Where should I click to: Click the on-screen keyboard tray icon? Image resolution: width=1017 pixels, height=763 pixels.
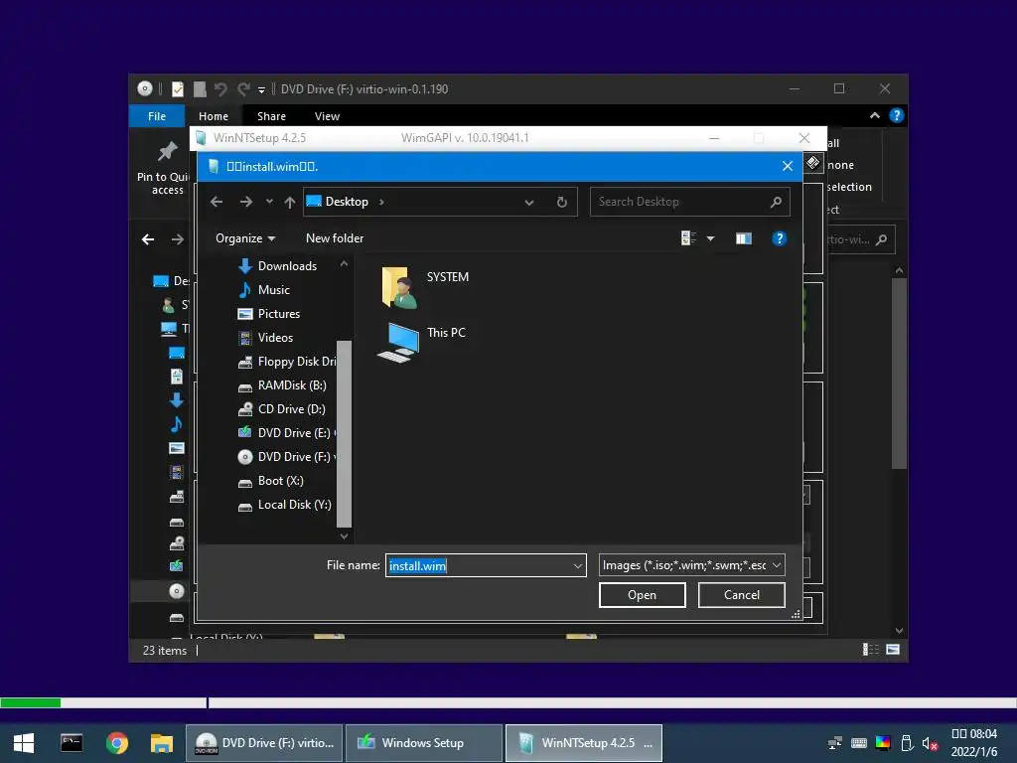pos(859,743)
